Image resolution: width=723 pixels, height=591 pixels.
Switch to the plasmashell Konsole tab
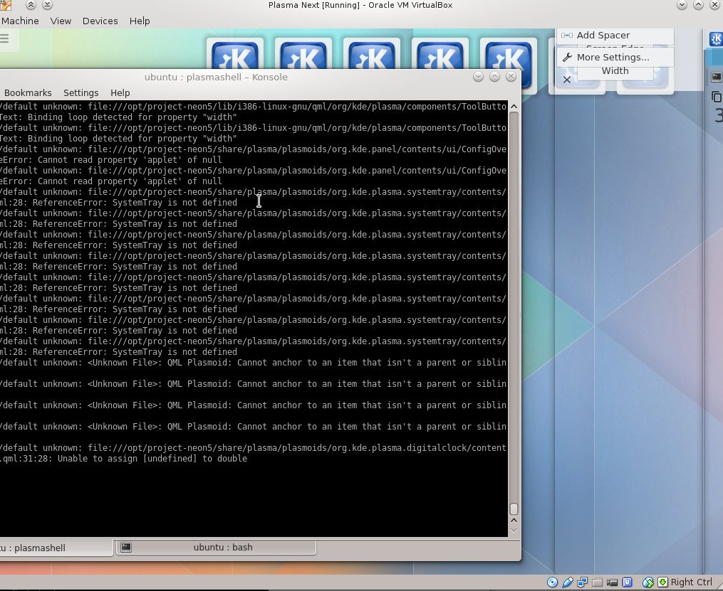pos(56,548)
